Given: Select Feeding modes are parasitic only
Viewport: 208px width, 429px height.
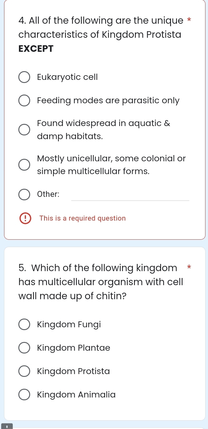Looking at the screenshot, I should (x=24, y=100).
